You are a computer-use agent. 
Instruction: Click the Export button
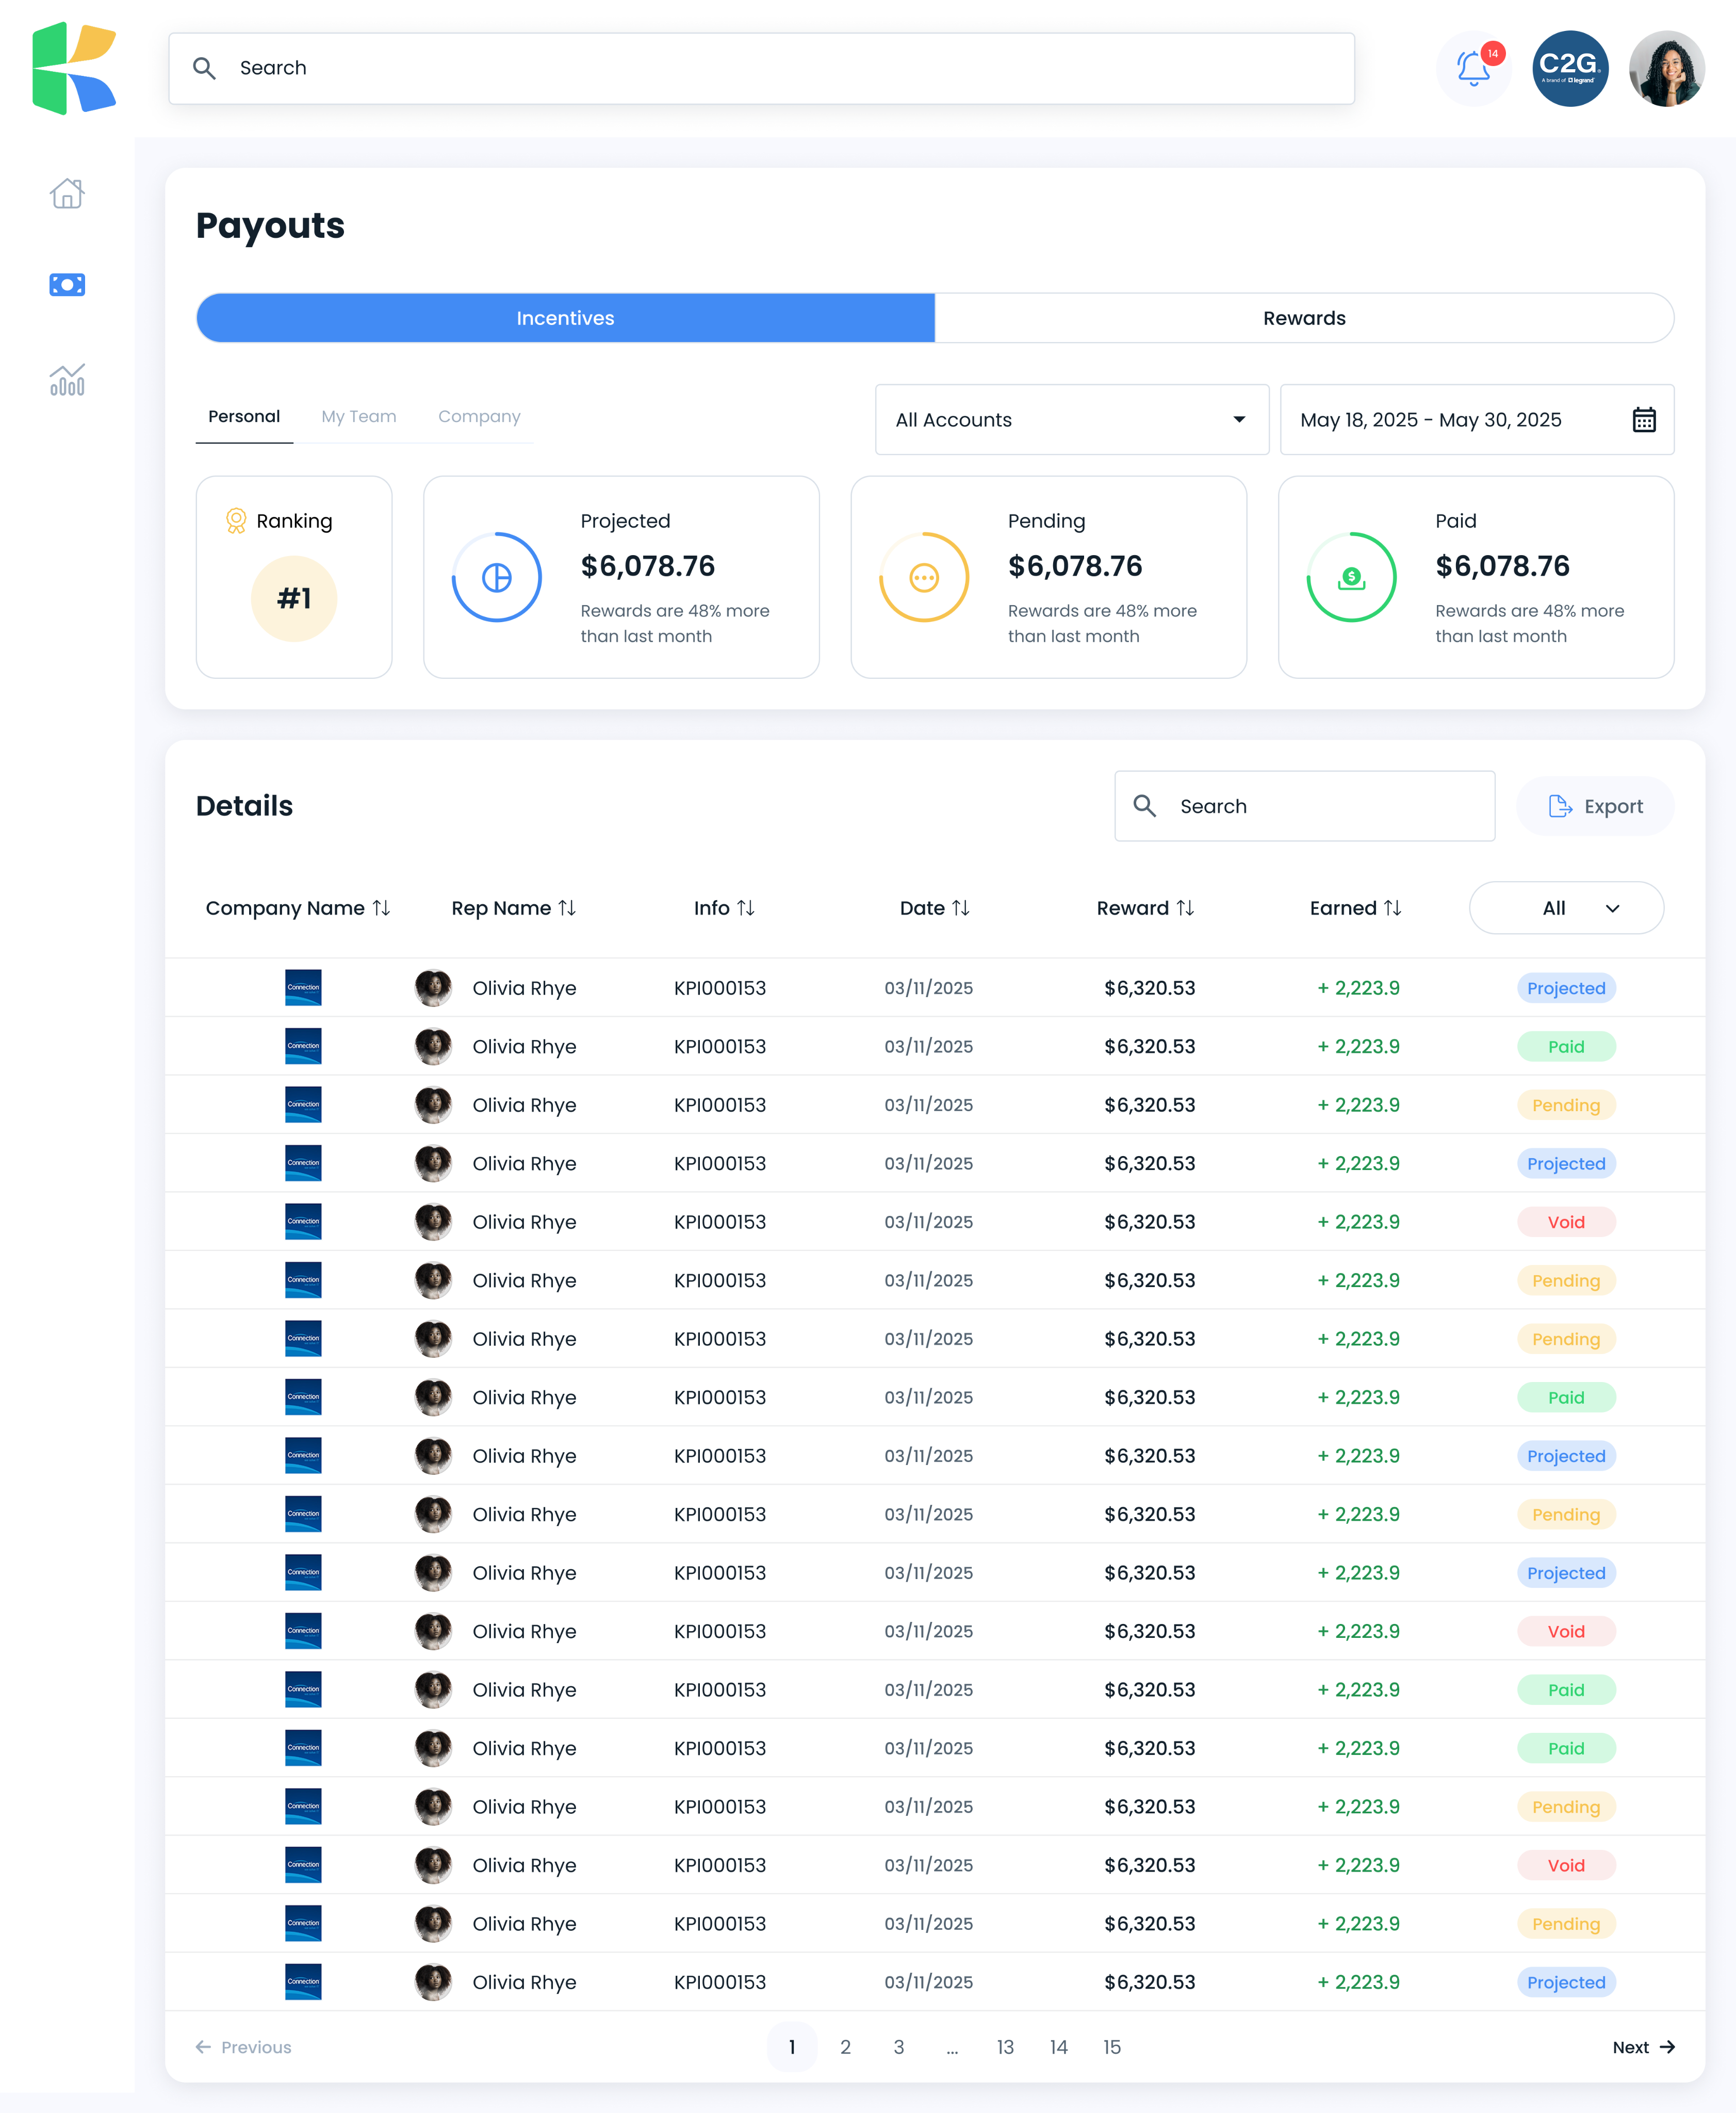[1595, 806]
